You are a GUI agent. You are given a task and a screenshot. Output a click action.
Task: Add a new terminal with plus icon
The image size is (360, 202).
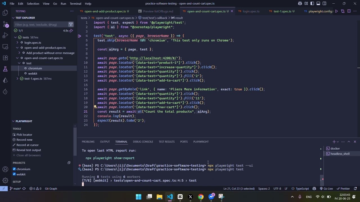[x=334, y=142]
